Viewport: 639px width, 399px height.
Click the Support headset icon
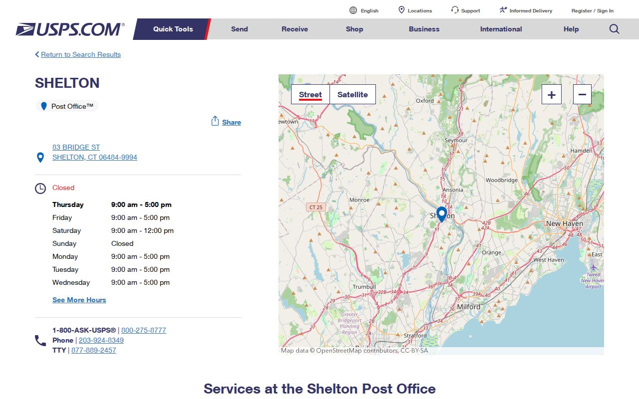tap(455, 10)
